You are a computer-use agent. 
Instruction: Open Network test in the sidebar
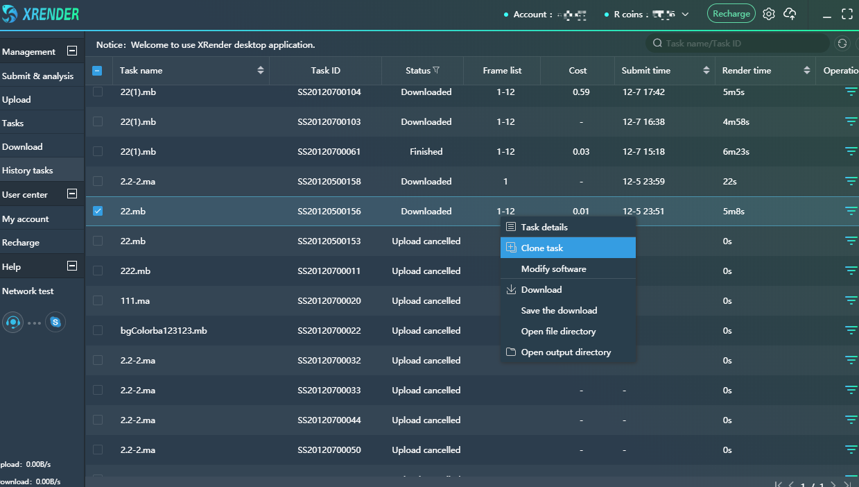click(x=28, y=291)
